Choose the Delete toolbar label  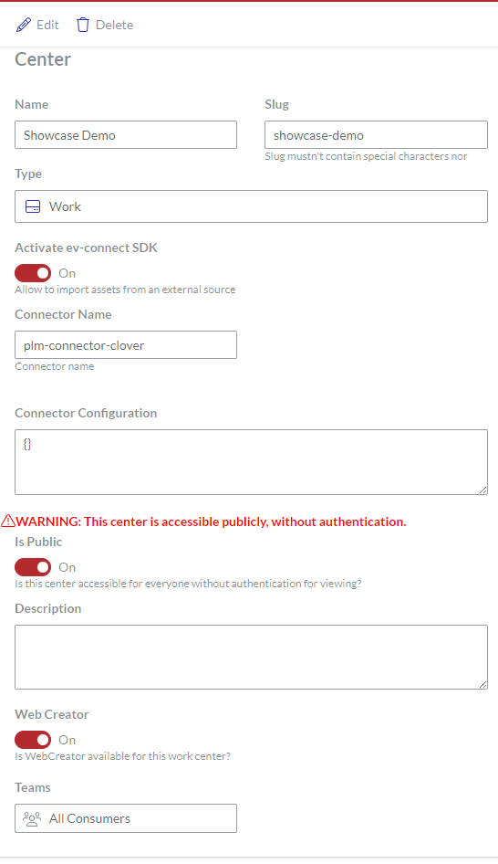tap(114, 25)
